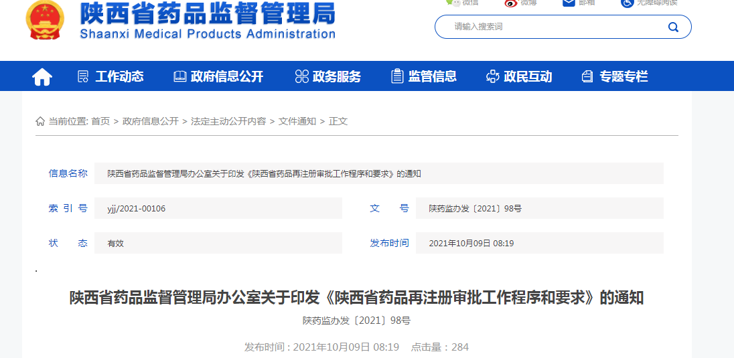Click the WeChat icon at top

tap(453, 2)
